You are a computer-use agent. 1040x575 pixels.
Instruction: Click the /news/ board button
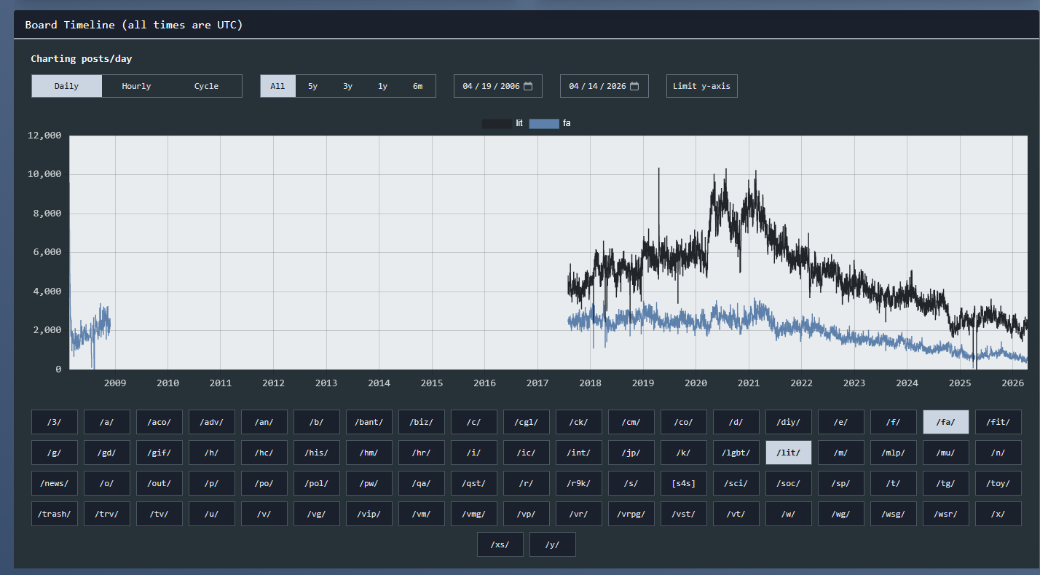coord(55,483)
